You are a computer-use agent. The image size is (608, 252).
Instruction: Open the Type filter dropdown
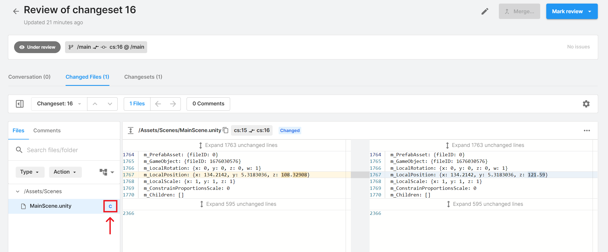[x=29, y=172]
